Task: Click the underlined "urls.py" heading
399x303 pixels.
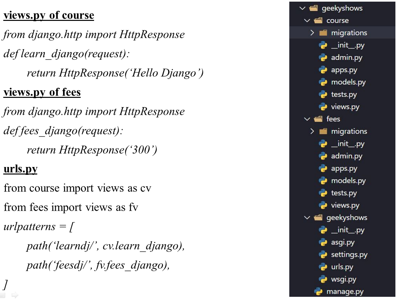Action: [20, 169]
